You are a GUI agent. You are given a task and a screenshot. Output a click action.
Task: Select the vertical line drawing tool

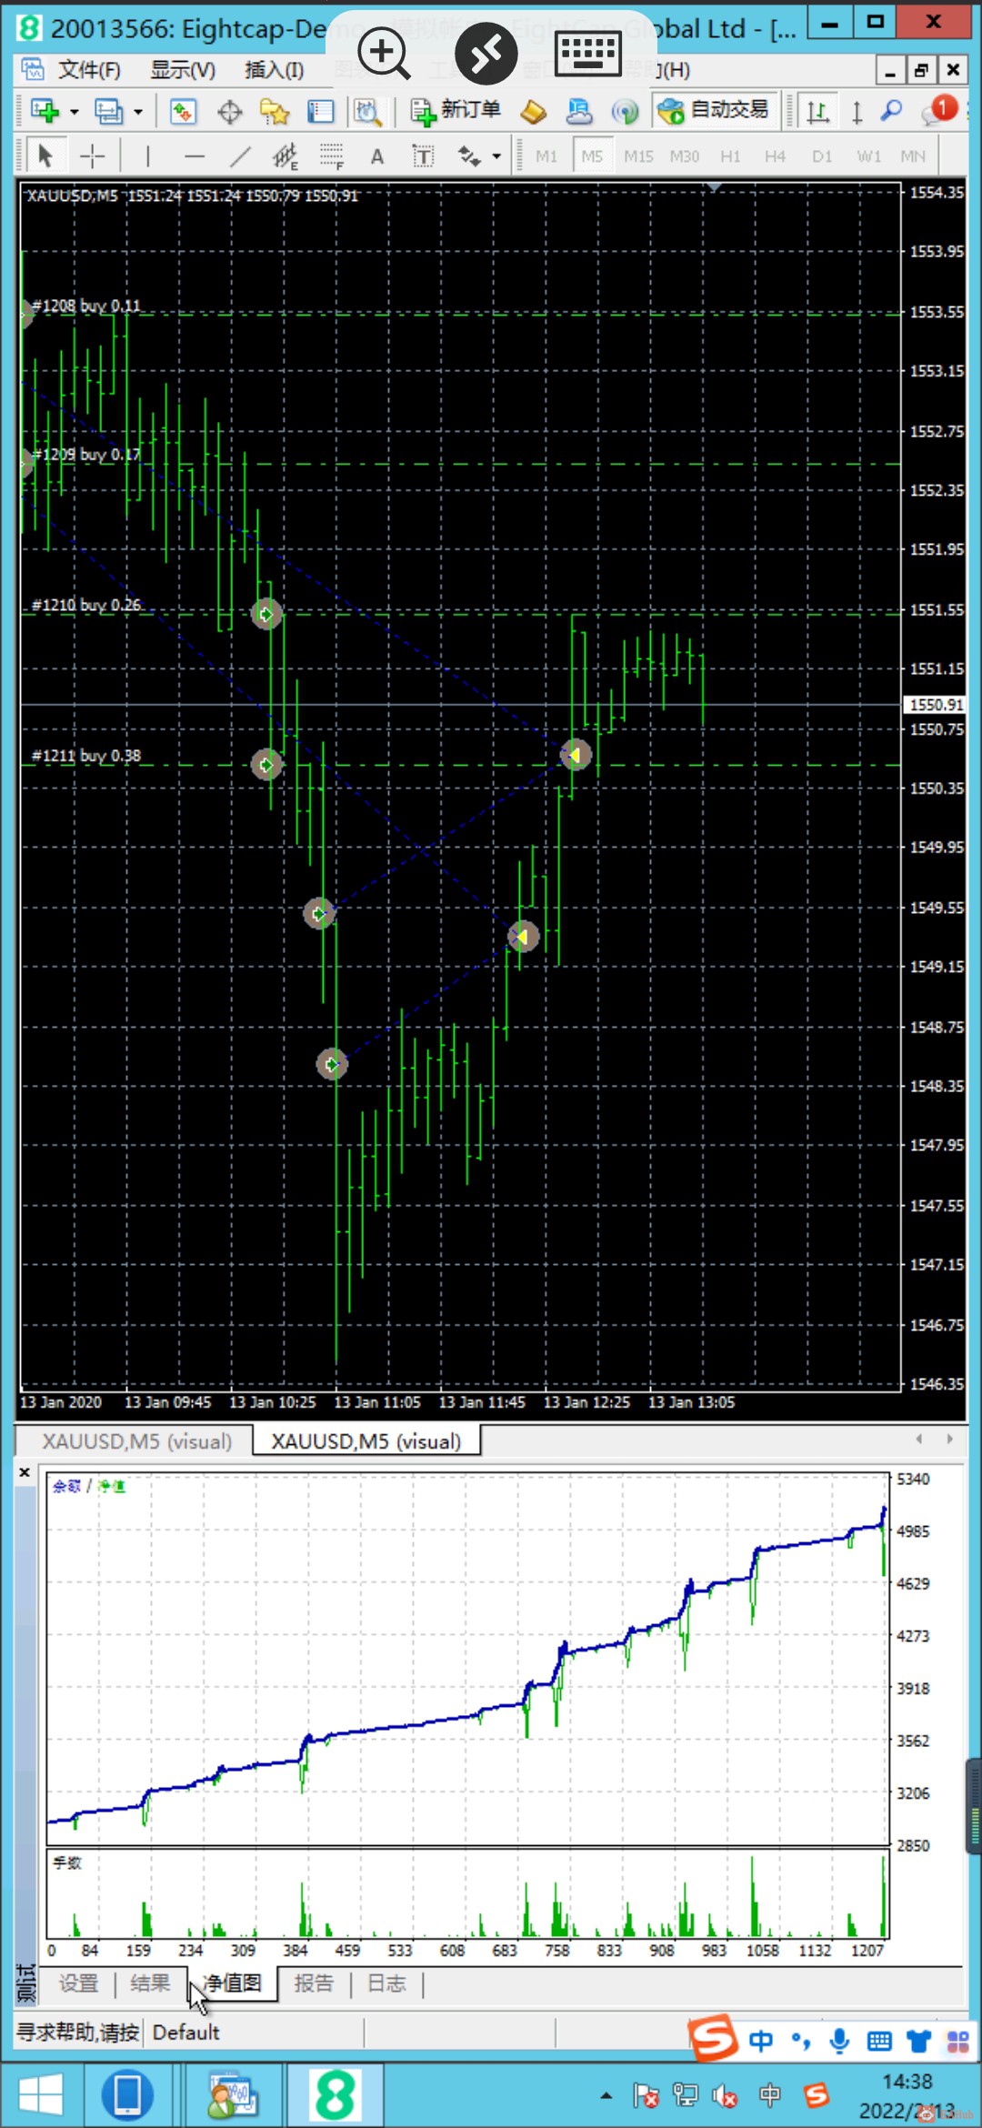click(147, 156)
